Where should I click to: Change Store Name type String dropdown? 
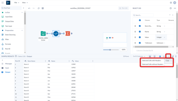(161, 26)
